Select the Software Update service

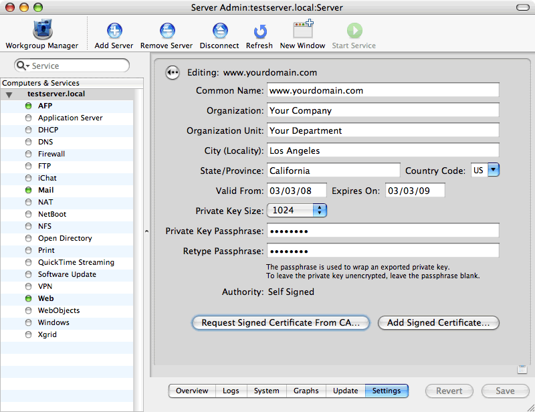(x=67, y=274)
